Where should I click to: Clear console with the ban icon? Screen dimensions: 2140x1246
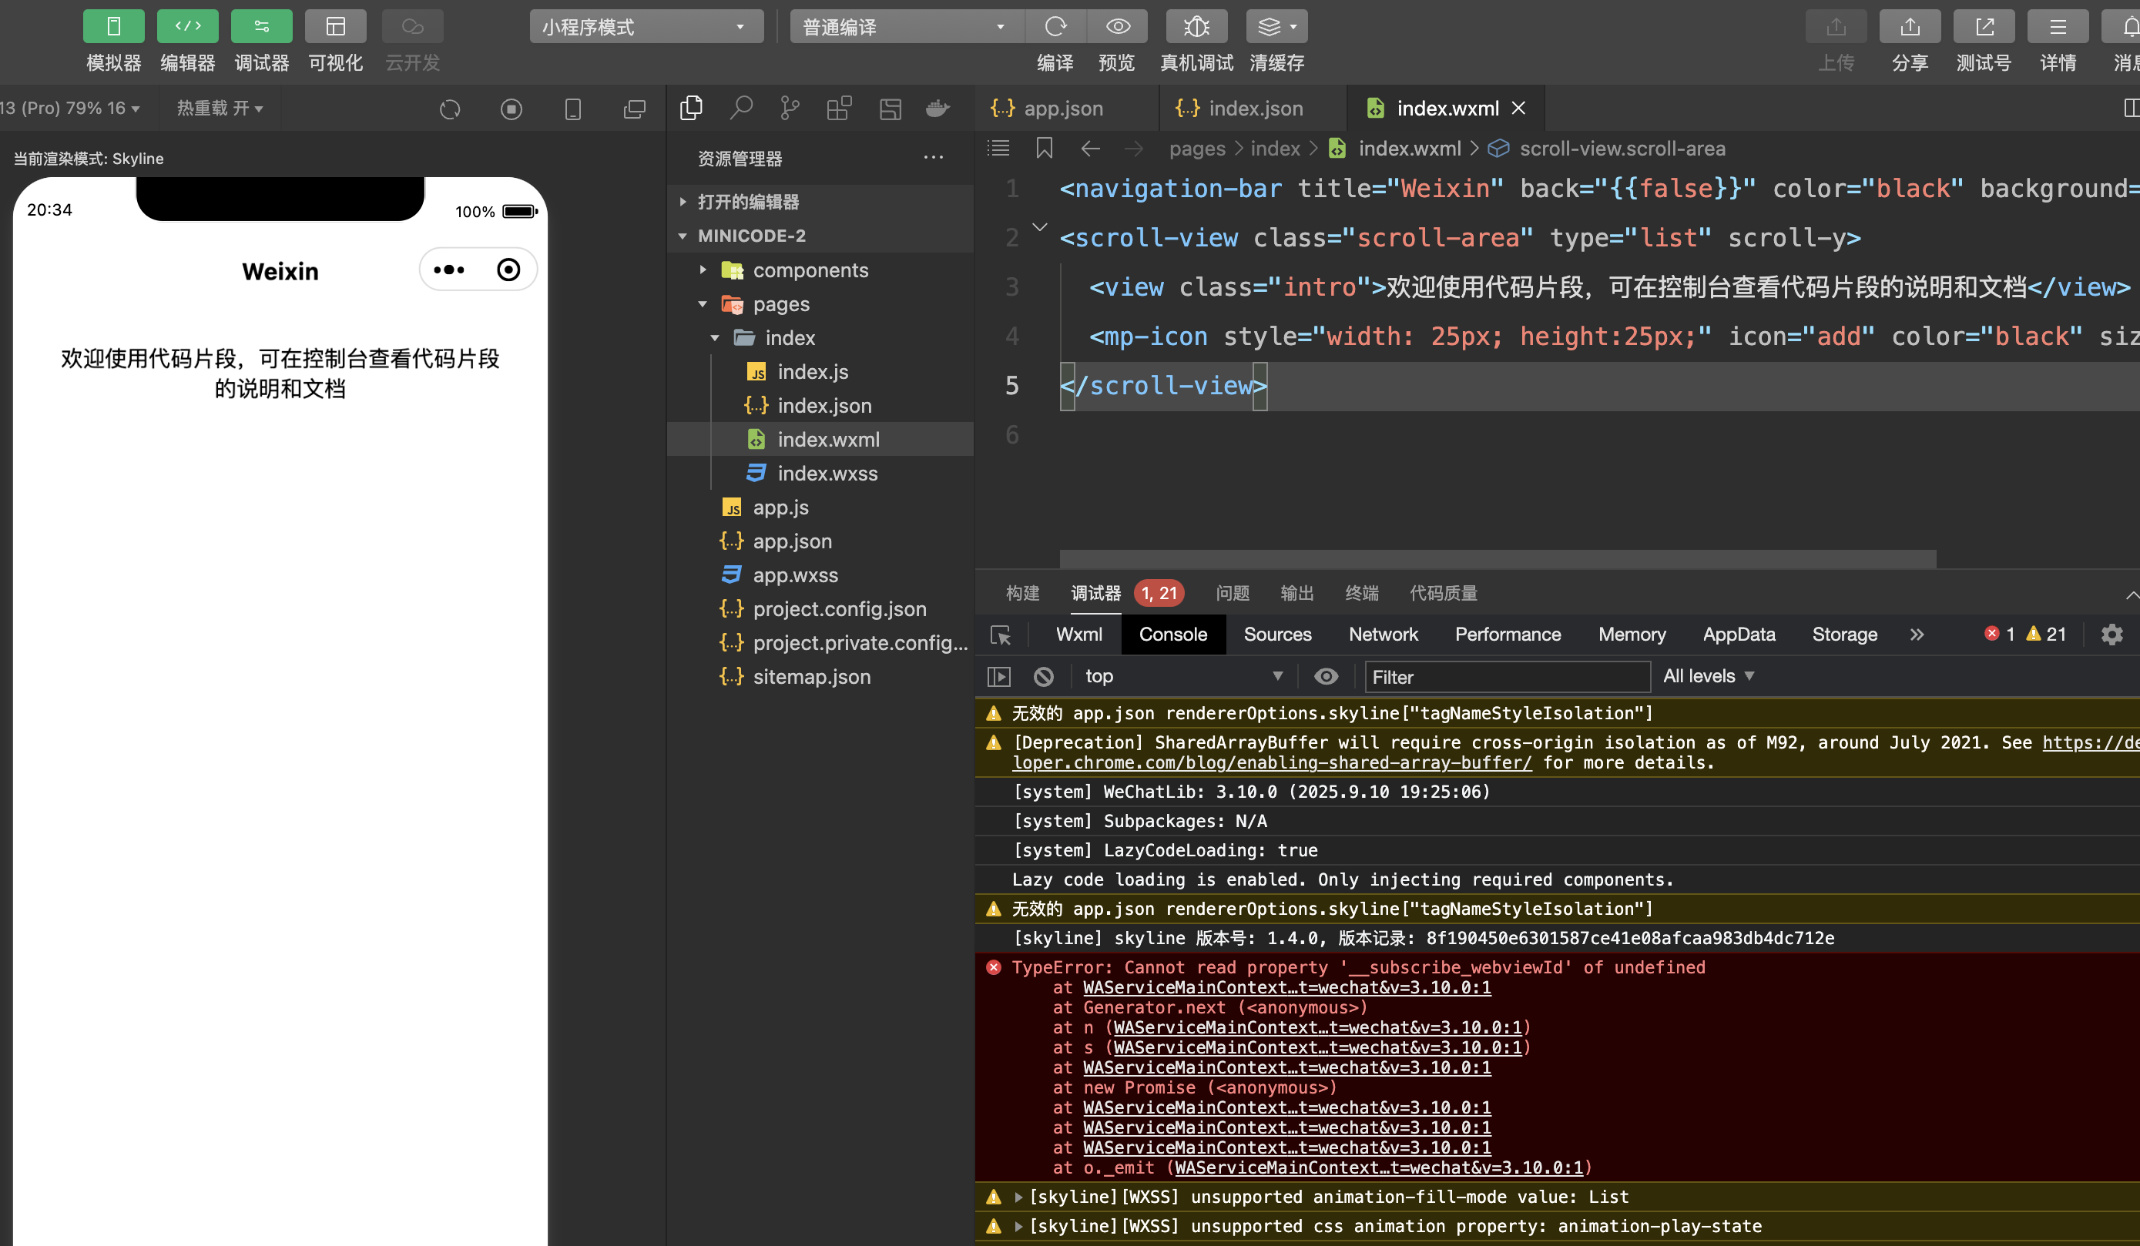pos(1044,676)
